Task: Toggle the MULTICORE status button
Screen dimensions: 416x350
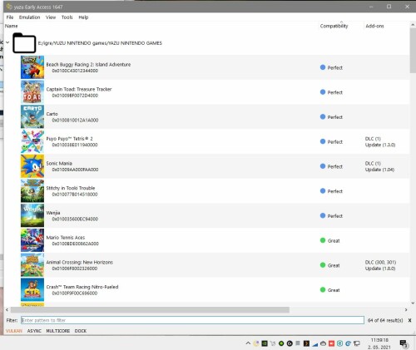Action: tap(58, 331)
